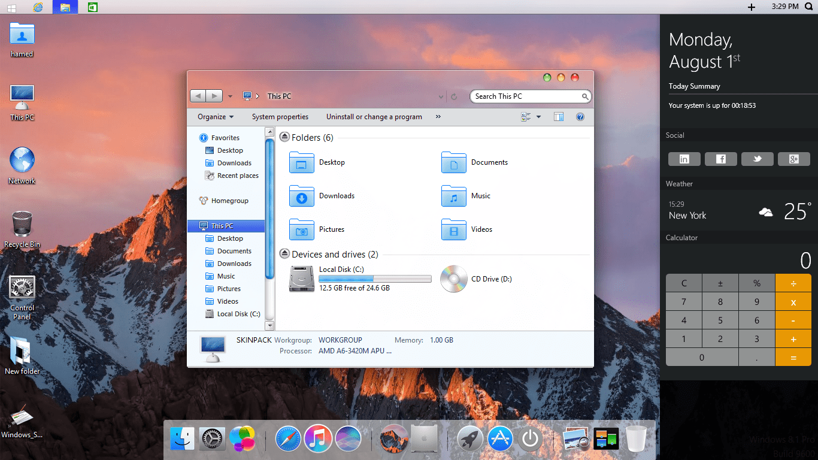This screenshot has height=460, width=818.
Task: Select New folder on desktop
Action: pos(22,356)
